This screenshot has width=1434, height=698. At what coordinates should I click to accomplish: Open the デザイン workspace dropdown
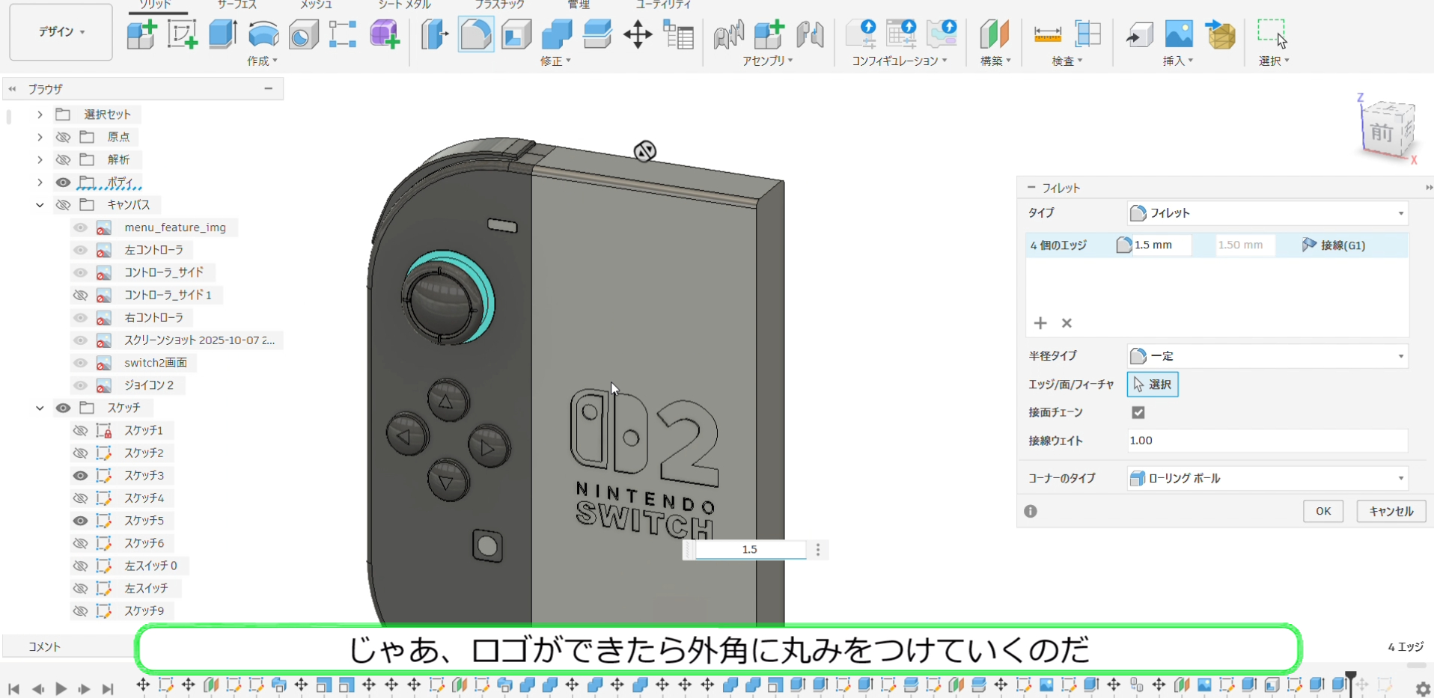coord(61,32)
